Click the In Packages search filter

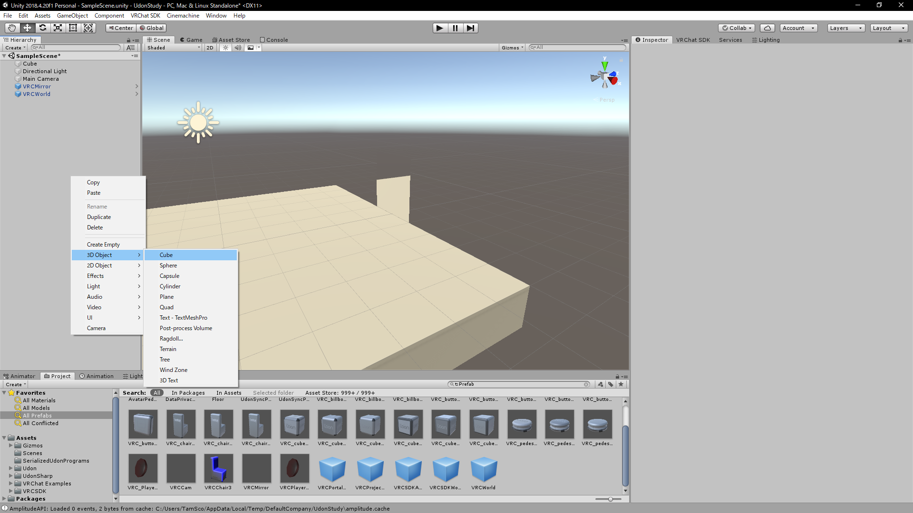(x=188, y=393)
